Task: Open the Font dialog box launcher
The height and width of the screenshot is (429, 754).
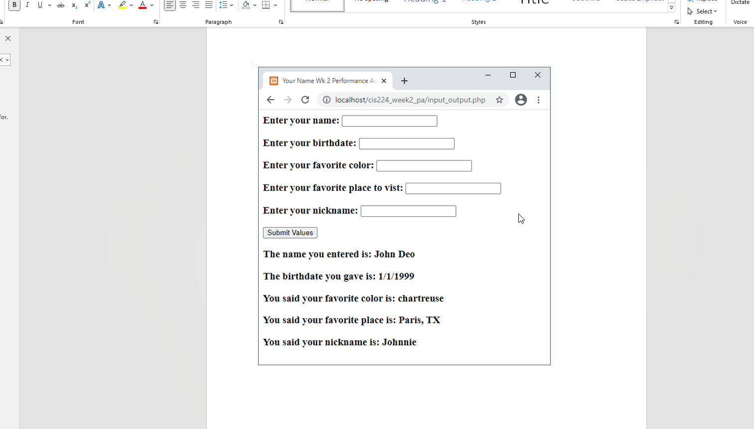Action: 156,22
